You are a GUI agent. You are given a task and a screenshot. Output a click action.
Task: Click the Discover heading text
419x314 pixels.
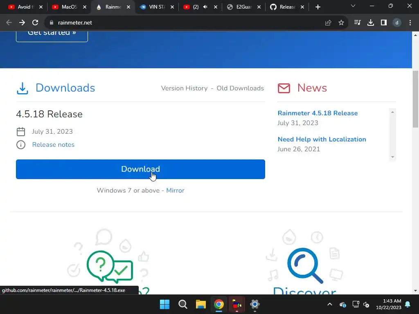coord(304,291)
